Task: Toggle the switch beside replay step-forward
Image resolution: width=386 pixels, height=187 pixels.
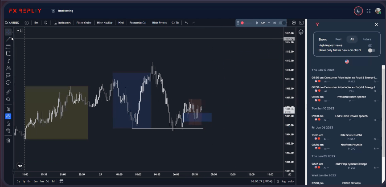Action: pyautogui.click(x=283, y=23)
